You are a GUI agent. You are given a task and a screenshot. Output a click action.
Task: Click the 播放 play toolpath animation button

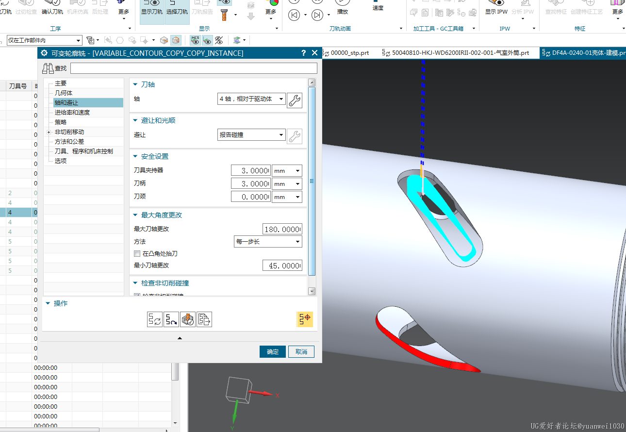pos(343,7)
